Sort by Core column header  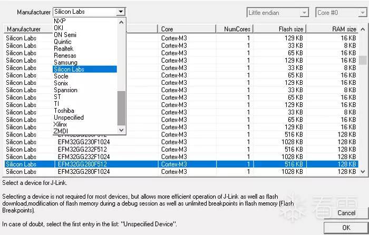pyautogui.click(x=187, y=29)
